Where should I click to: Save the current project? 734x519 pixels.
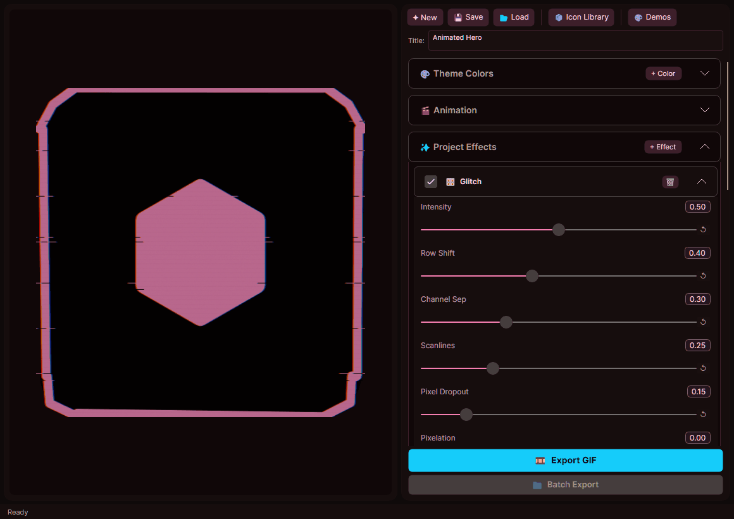coord(468,17)
